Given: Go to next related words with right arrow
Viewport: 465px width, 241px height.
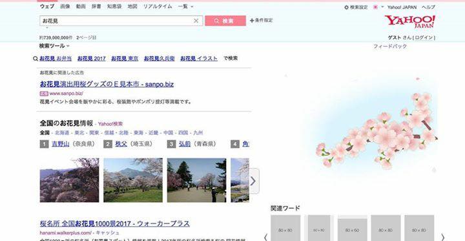Looking at the screenshot, I should (443, 237).
